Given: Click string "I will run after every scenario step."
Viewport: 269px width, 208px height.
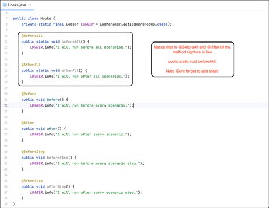Looking at the screenshot, I should 96,192.
